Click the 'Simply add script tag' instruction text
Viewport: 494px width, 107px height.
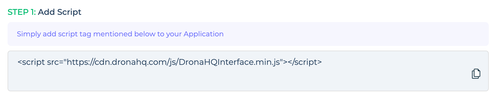click(120, 34)
